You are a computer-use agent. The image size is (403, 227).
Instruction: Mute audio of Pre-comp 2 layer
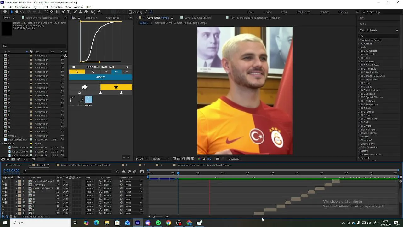click(6, 185)
